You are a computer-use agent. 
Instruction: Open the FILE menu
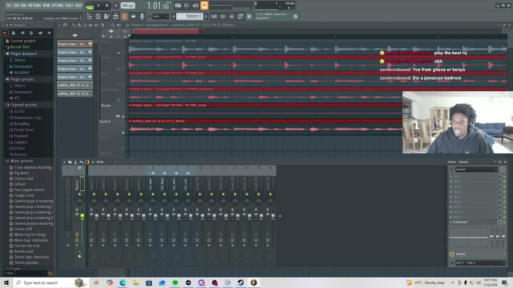tap(9, 5)
